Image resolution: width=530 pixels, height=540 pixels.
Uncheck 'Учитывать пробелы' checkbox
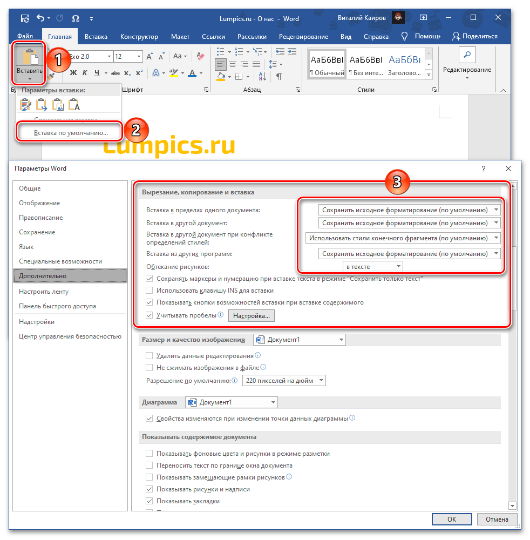pyautogui.click(x=150, y=315)
